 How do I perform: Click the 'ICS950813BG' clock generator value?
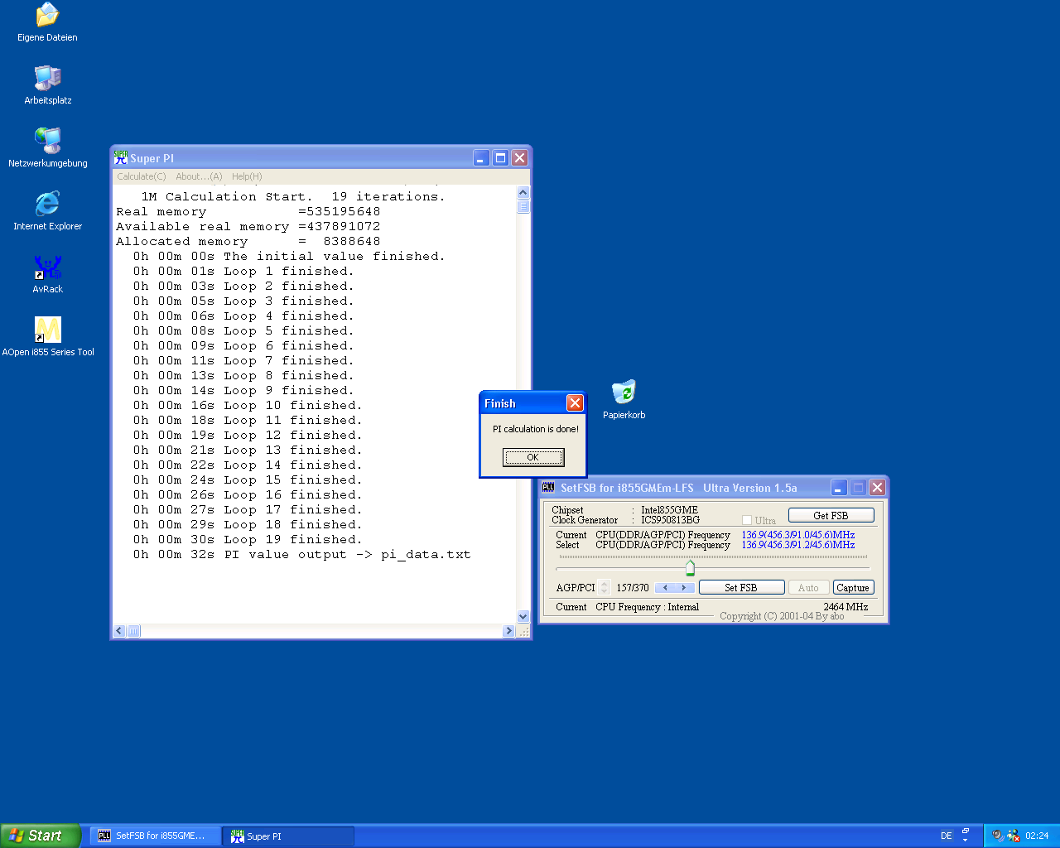tap(670, 520)
